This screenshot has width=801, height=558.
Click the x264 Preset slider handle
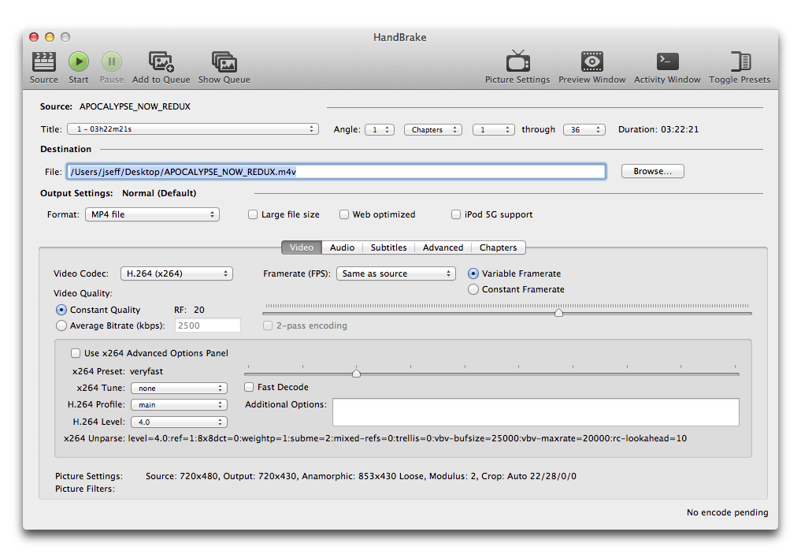tap(357, 373)
